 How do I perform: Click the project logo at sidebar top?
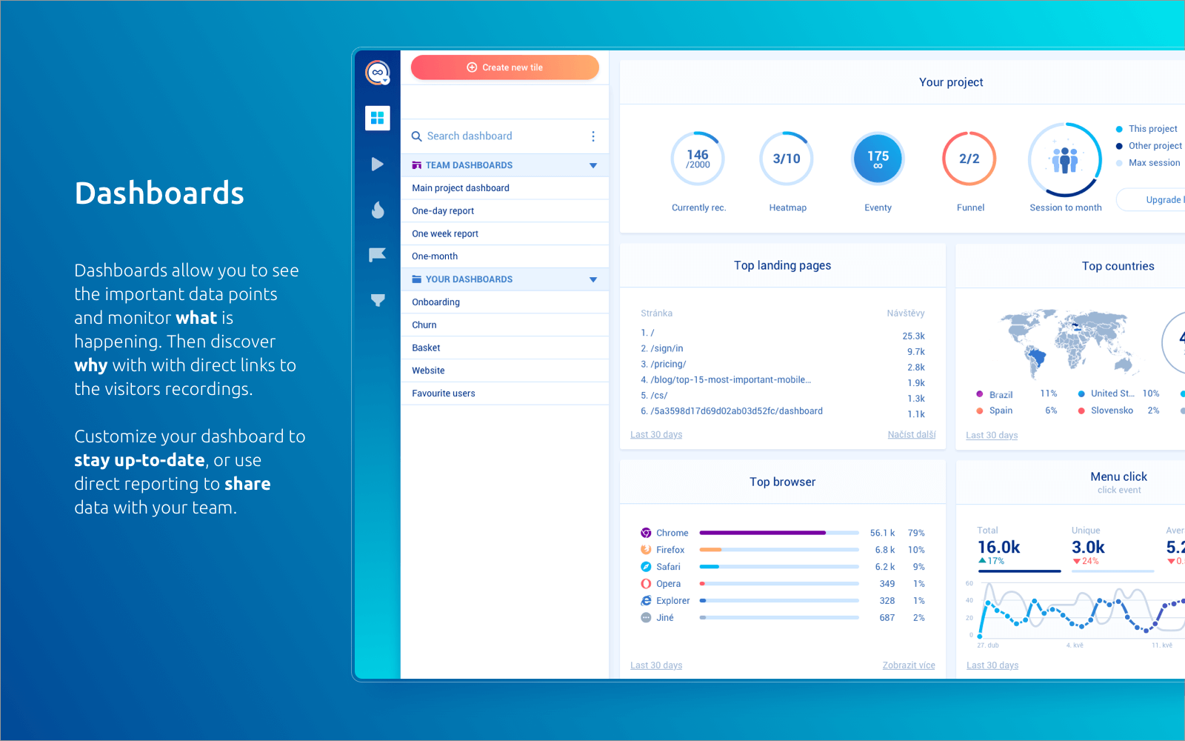tap(377, 72)
